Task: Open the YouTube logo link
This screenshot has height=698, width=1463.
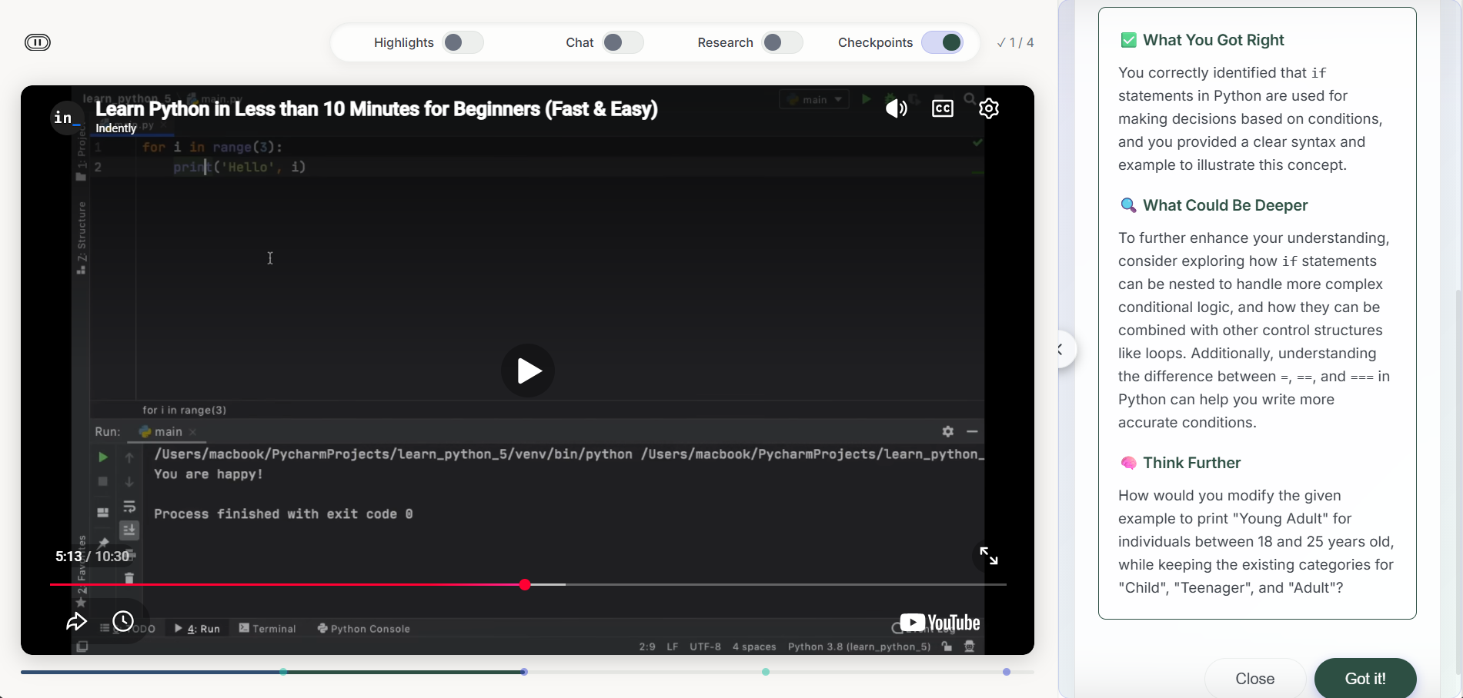Action: [940, 623]
